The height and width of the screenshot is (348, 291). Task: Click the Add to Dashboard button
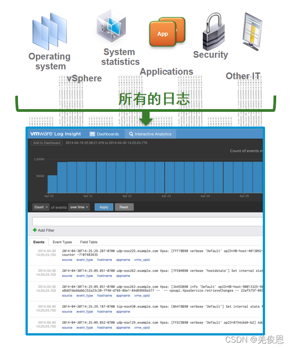(x=47, y=143)
